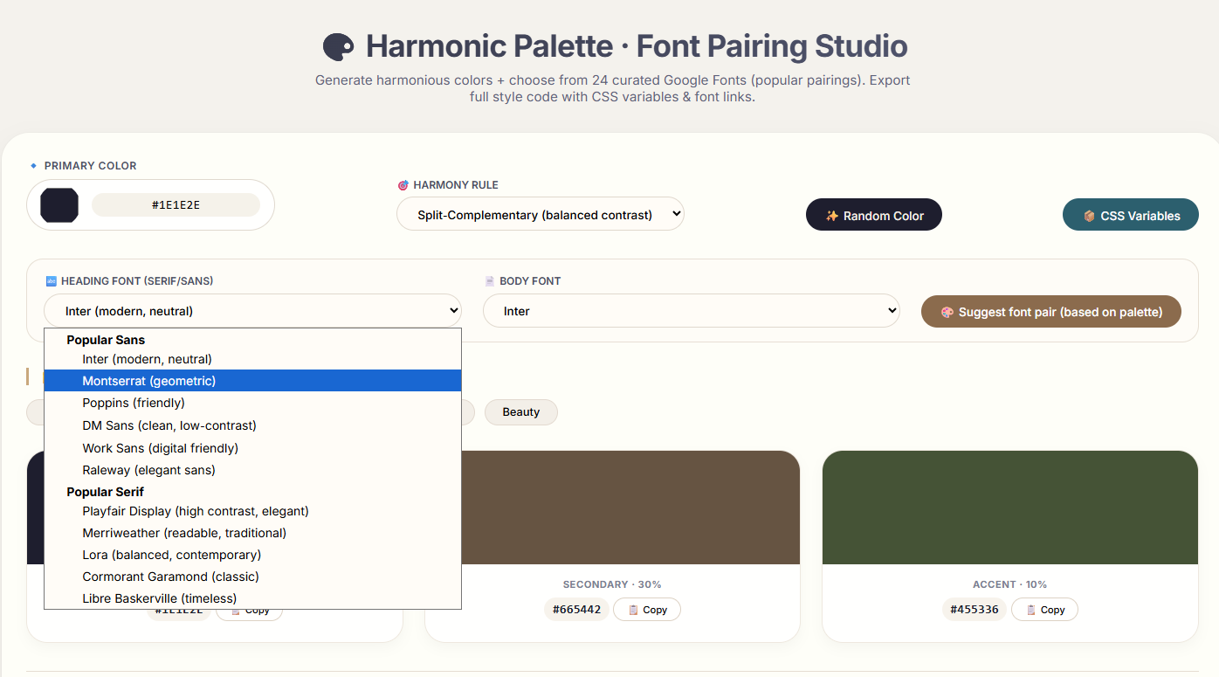Image resolution: width=1219 pixels, height=677 pixels.
Task: Click the Popular Sans group heading
Action: pyautogui.click(x=106, y=340)
